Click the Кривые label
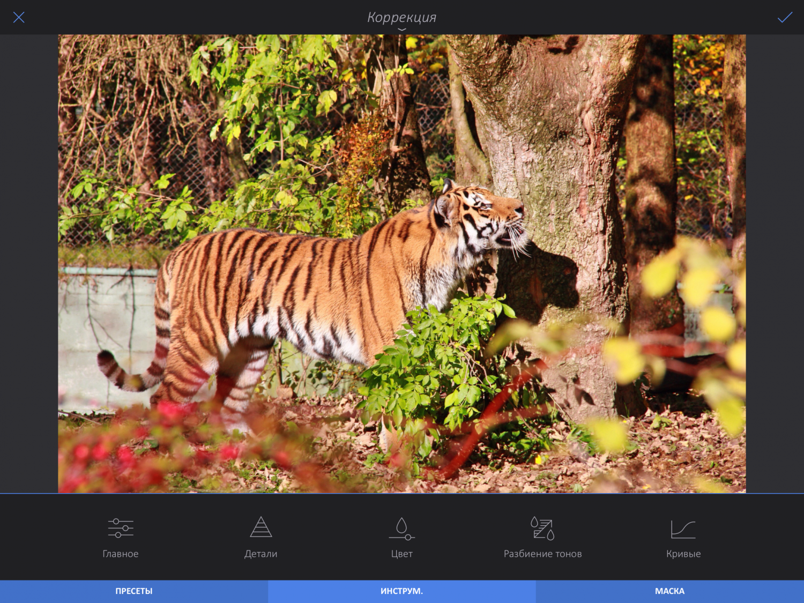 [x=683, y=554]
